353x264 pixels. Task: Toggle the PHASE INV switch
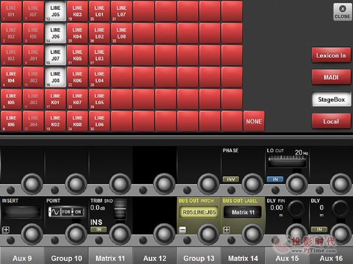pyautogui.click(x=229, y=179)
